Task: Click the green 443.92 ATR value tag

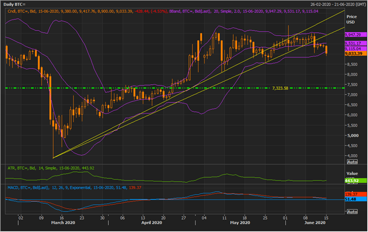Action: (x=355, y=181)
